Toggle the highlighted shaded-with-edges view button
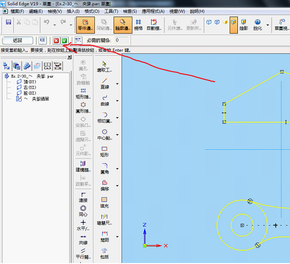Screen dimensions: 290x264 click(234, 25)
